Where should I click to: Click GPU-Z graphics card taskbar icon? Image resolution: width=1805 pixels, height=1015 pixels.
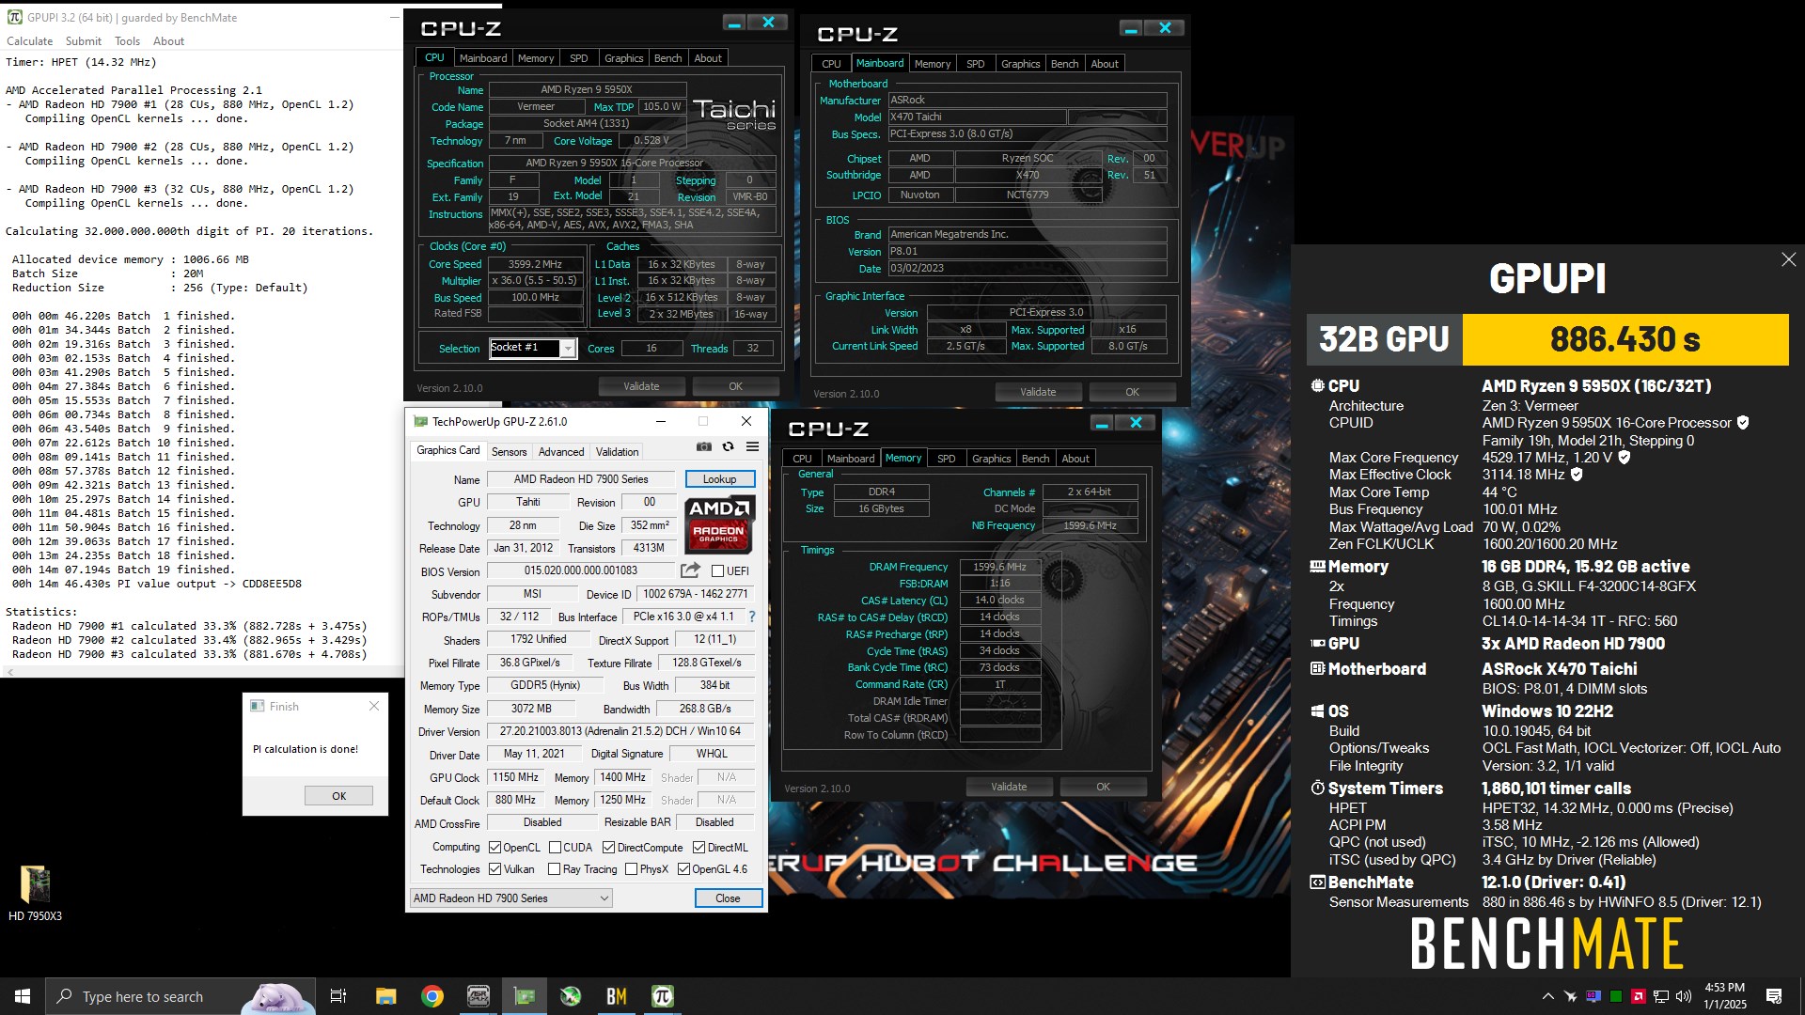pyautogui.click(x=525, y=996)
